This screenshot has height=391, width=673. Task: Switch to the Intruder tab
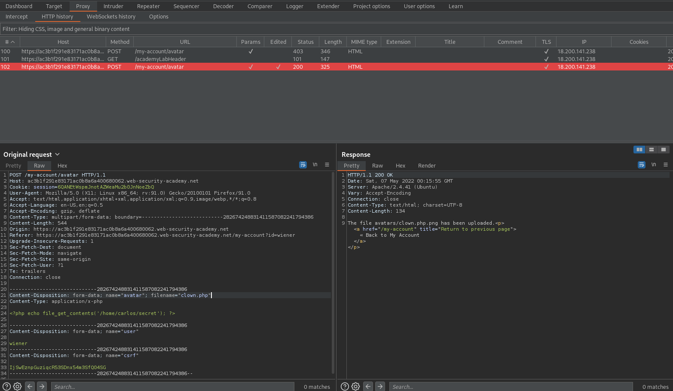[x=113, y=6]
